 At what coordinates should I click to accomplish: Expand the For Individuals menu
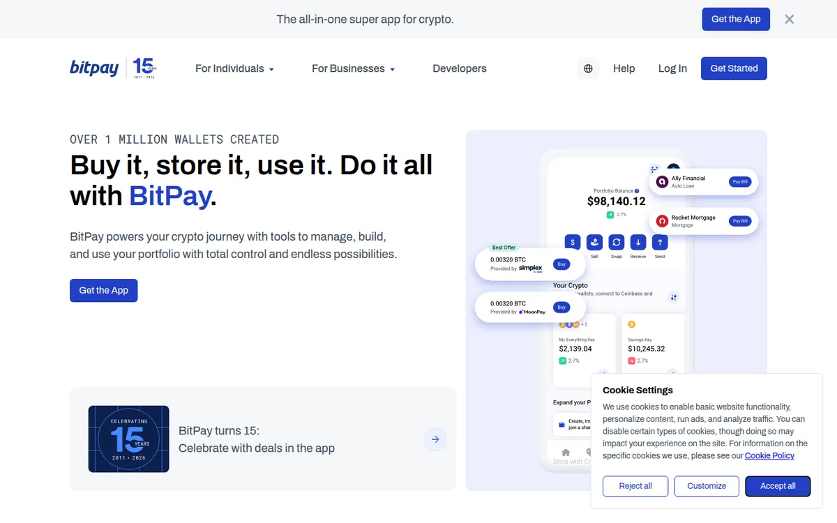tap(234, 68)
